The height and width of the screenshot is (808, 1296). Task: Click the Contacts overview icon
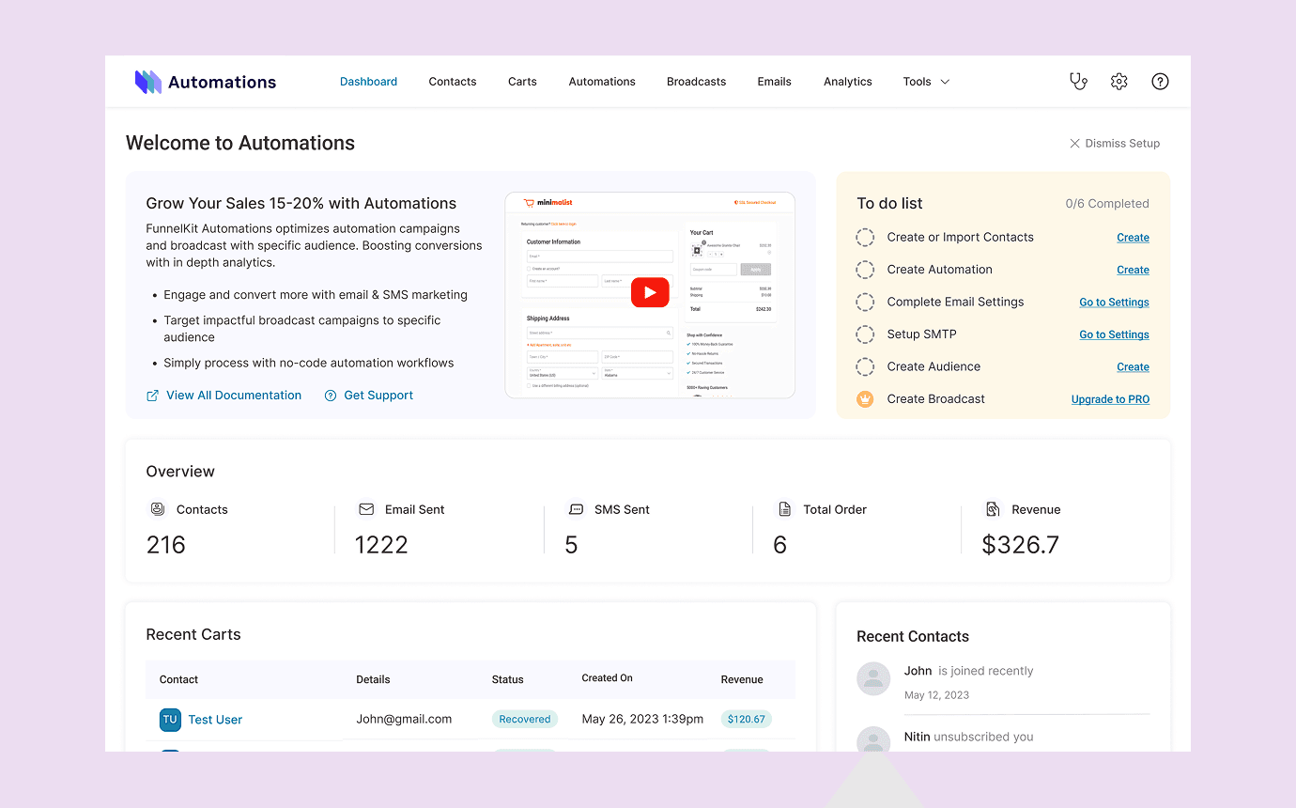157,509
